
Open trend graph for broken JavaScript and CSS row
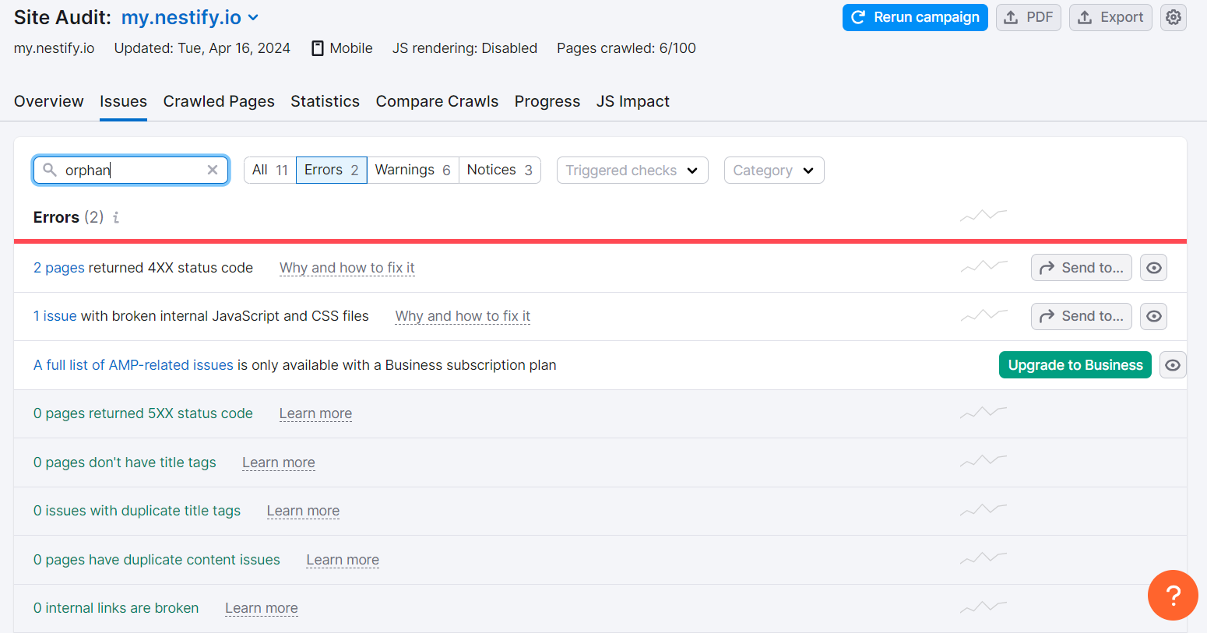pos(984,315)
